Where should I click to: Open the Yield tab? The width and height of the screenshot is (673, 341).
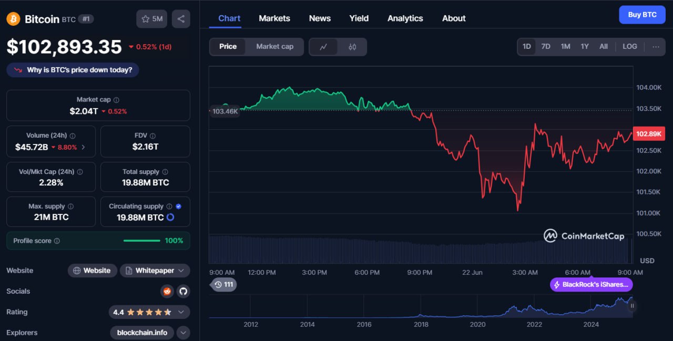(359, 18)
